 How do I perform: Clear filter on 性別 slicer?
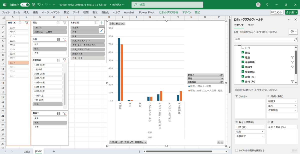pyautogui.click(x=64, y=39)
